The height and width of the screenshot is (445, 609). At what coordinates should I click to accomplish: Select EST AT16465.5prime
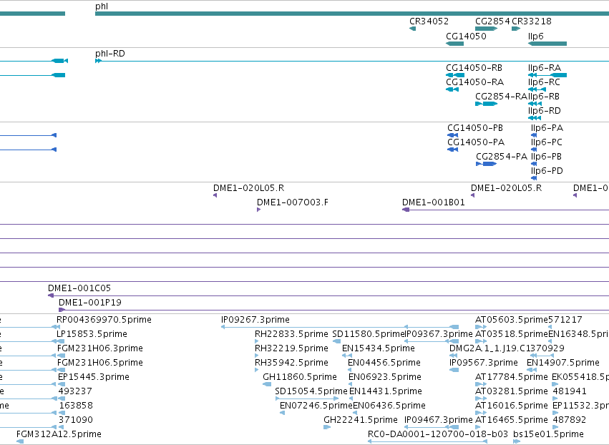click(512, 420)
